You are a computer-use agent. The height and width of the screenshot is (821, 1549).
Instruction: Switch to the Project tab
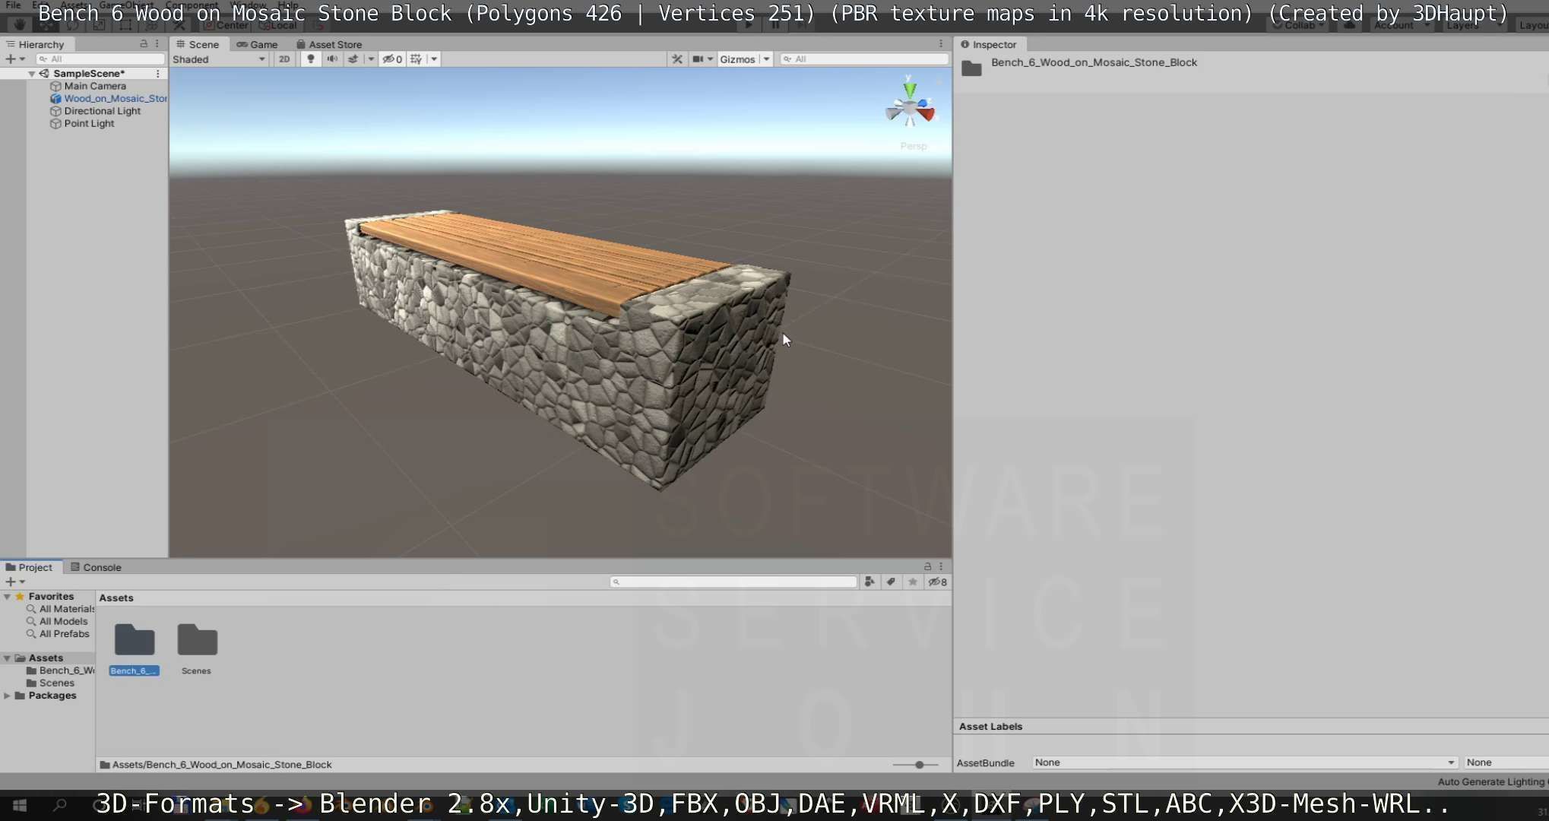click(x=29, y=567)
